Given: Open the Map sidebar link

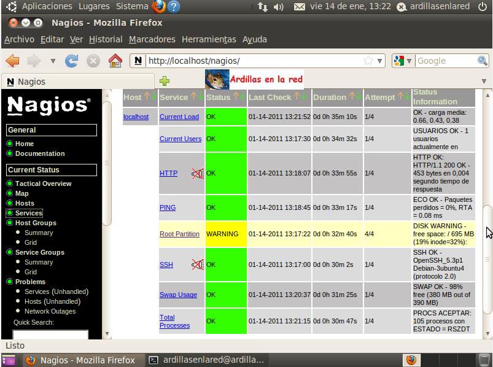Looking at the screenshot, I should coord(21,193).
